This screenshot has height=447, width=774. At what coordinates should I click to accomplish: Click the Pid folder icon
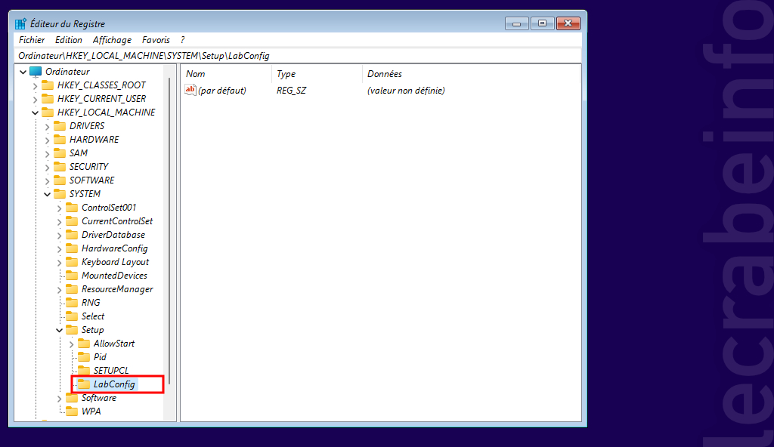coord(84,356)
